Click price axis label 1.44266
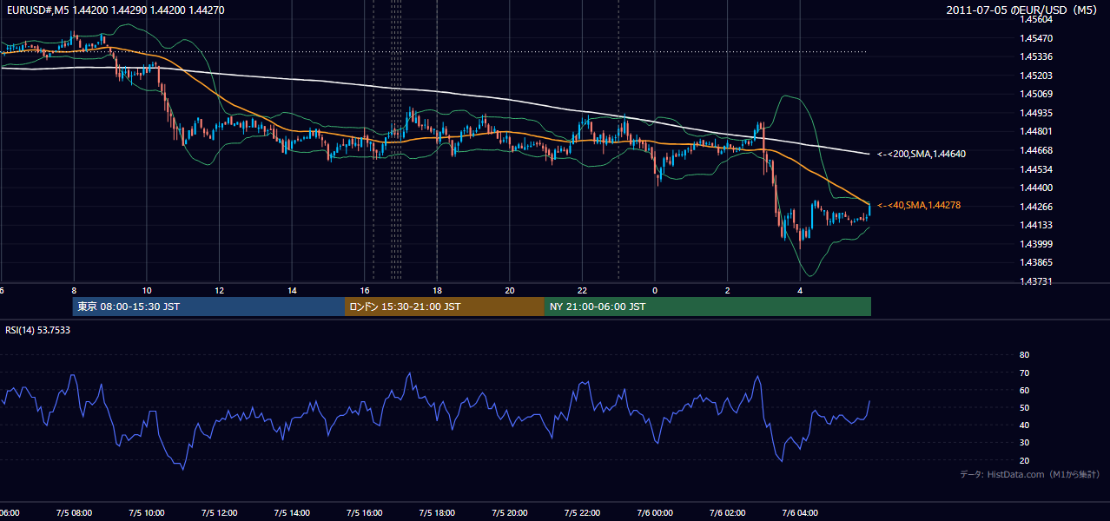1110x521 pixels. [x=1037, y=206]
